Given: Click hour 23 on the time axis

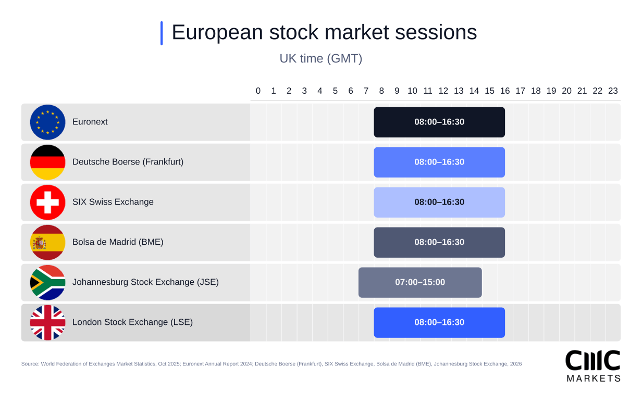Looking at the screenshot, I should tap(613, 91).
